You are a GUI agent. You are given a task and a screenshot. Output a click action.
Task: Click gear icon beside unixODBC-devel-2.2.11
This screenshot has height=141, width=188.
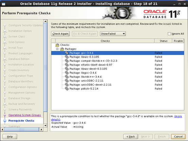[67, 85]
